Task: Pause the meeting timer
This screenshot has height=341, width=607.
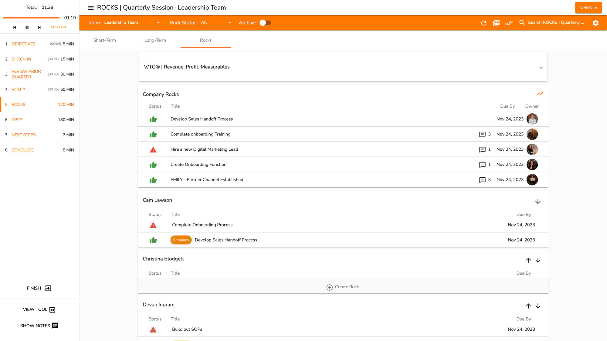Action: pyautogui.click(x=27, y=27)
